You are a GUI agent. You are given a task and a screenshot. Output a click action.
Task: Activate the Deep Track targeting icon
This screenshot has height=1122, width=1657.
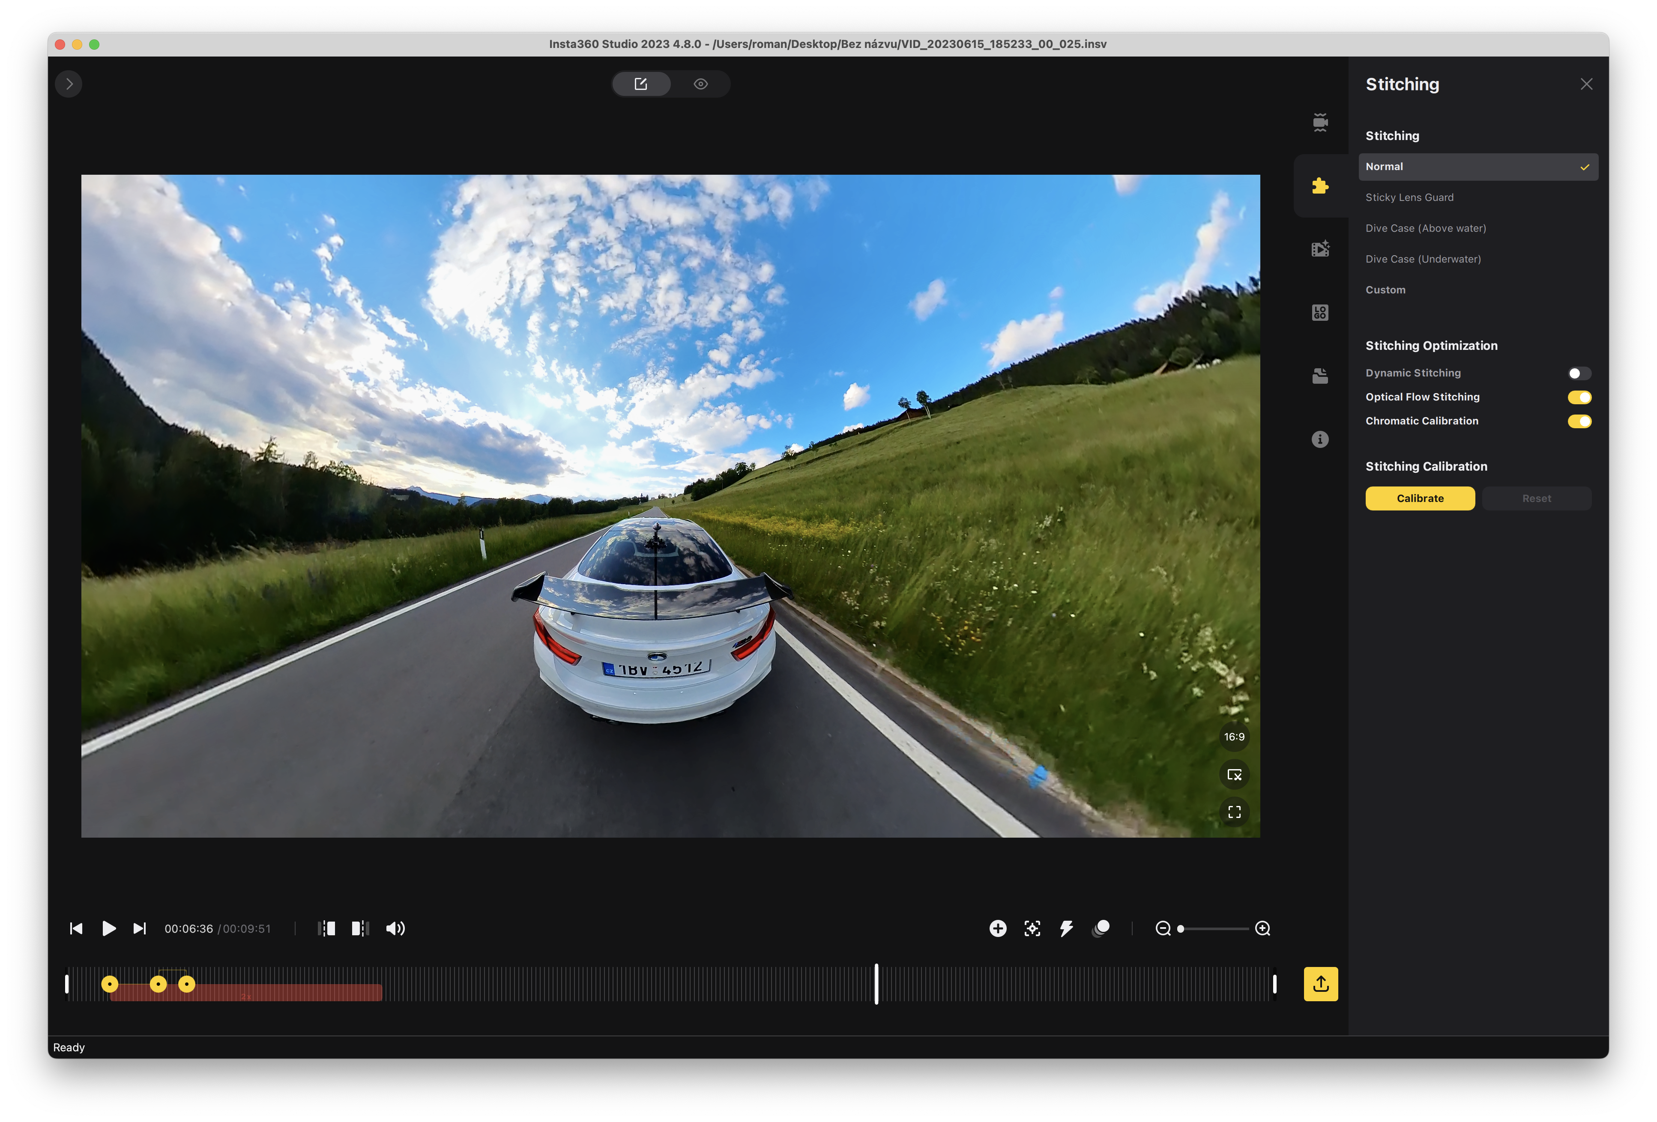(1032, 928)
